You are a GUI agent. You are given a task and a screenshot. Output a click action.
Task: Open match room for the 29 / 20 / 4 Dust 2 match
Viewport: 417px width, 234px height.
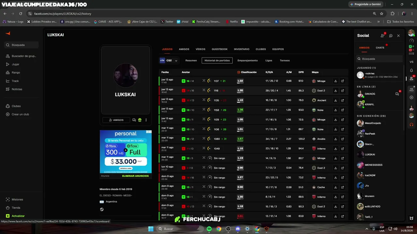tap(343, 91)
